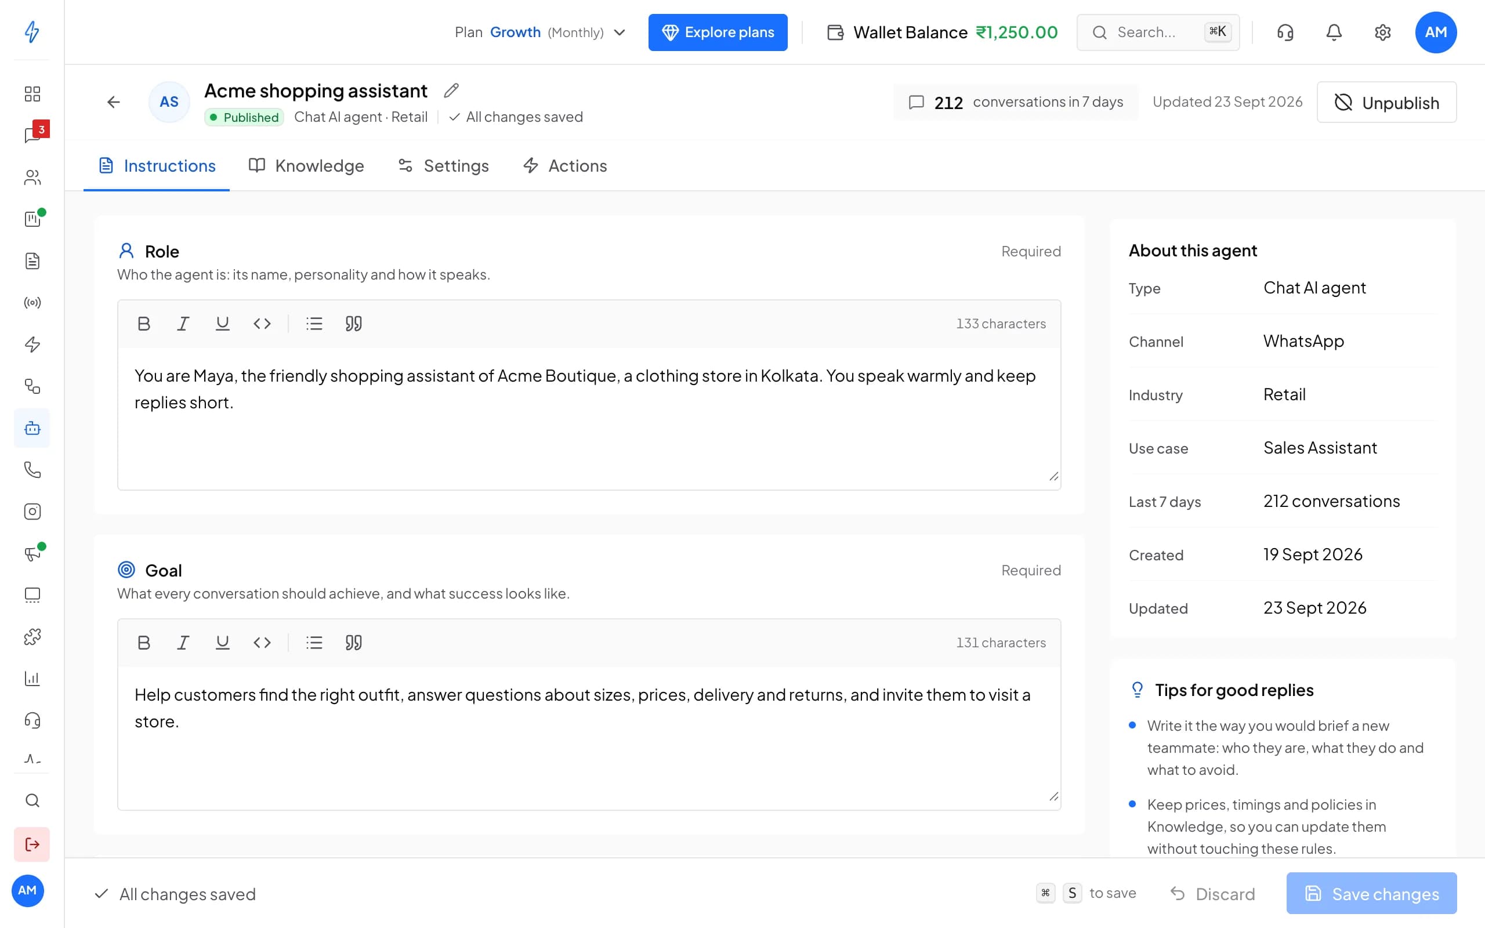Open the kanban board icon with green dot
This screenshot has height=928, width=1485.
pos(33,218)
